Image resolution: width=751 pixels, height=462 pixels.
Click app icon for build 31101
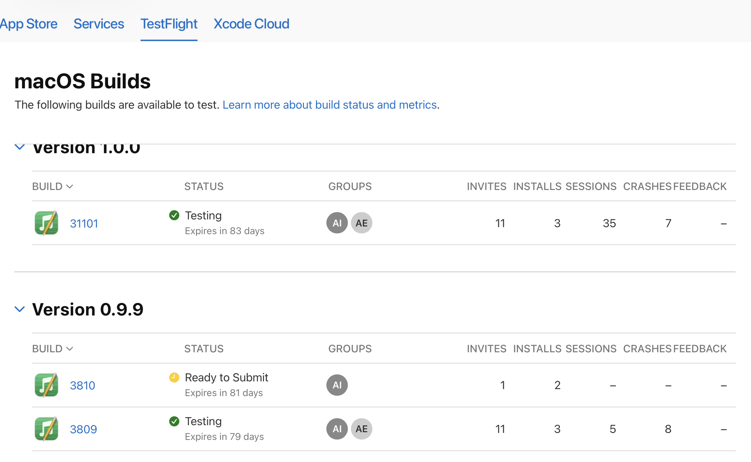click(x=46, y=223)
